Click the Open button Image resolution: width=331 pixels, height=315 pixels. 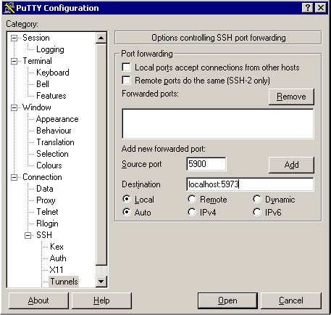point(227,300)
